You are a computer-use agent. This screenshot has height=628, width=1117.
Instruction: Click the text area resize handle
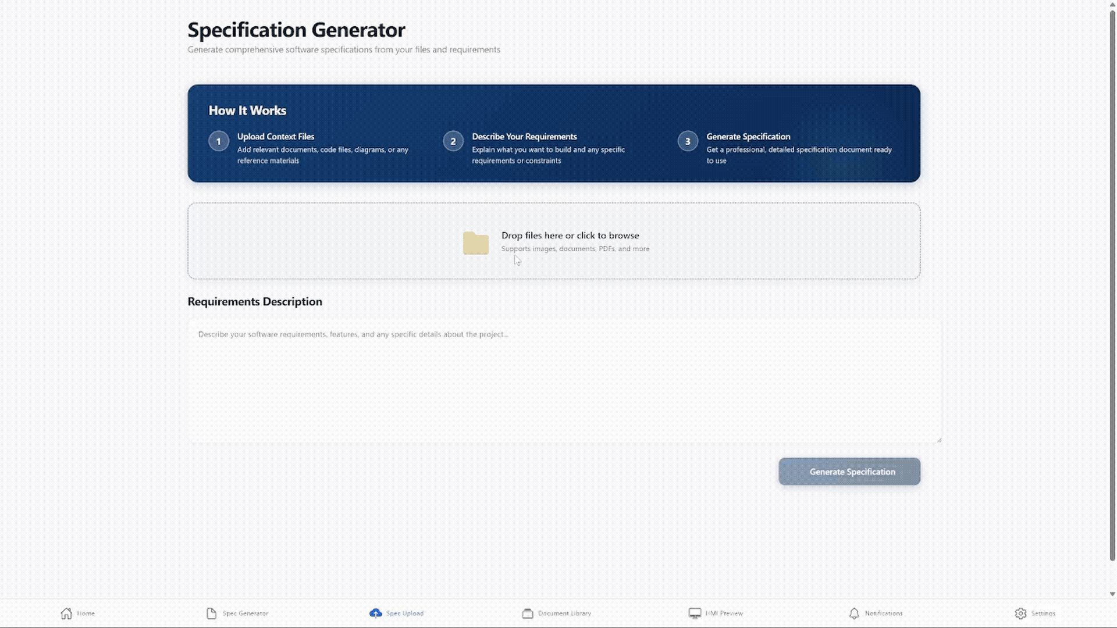939,440
